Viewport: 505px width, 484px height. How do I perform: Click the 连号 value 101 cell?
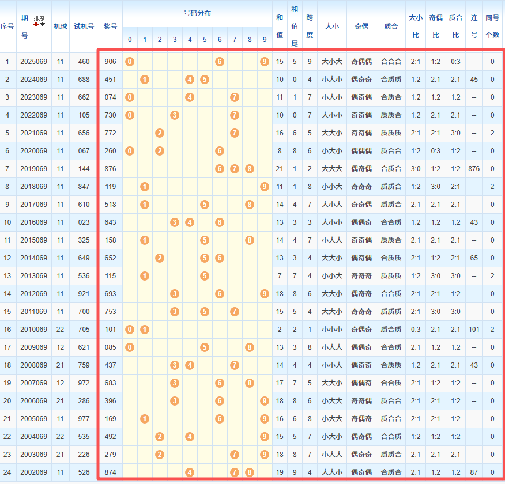click(474, 330)
